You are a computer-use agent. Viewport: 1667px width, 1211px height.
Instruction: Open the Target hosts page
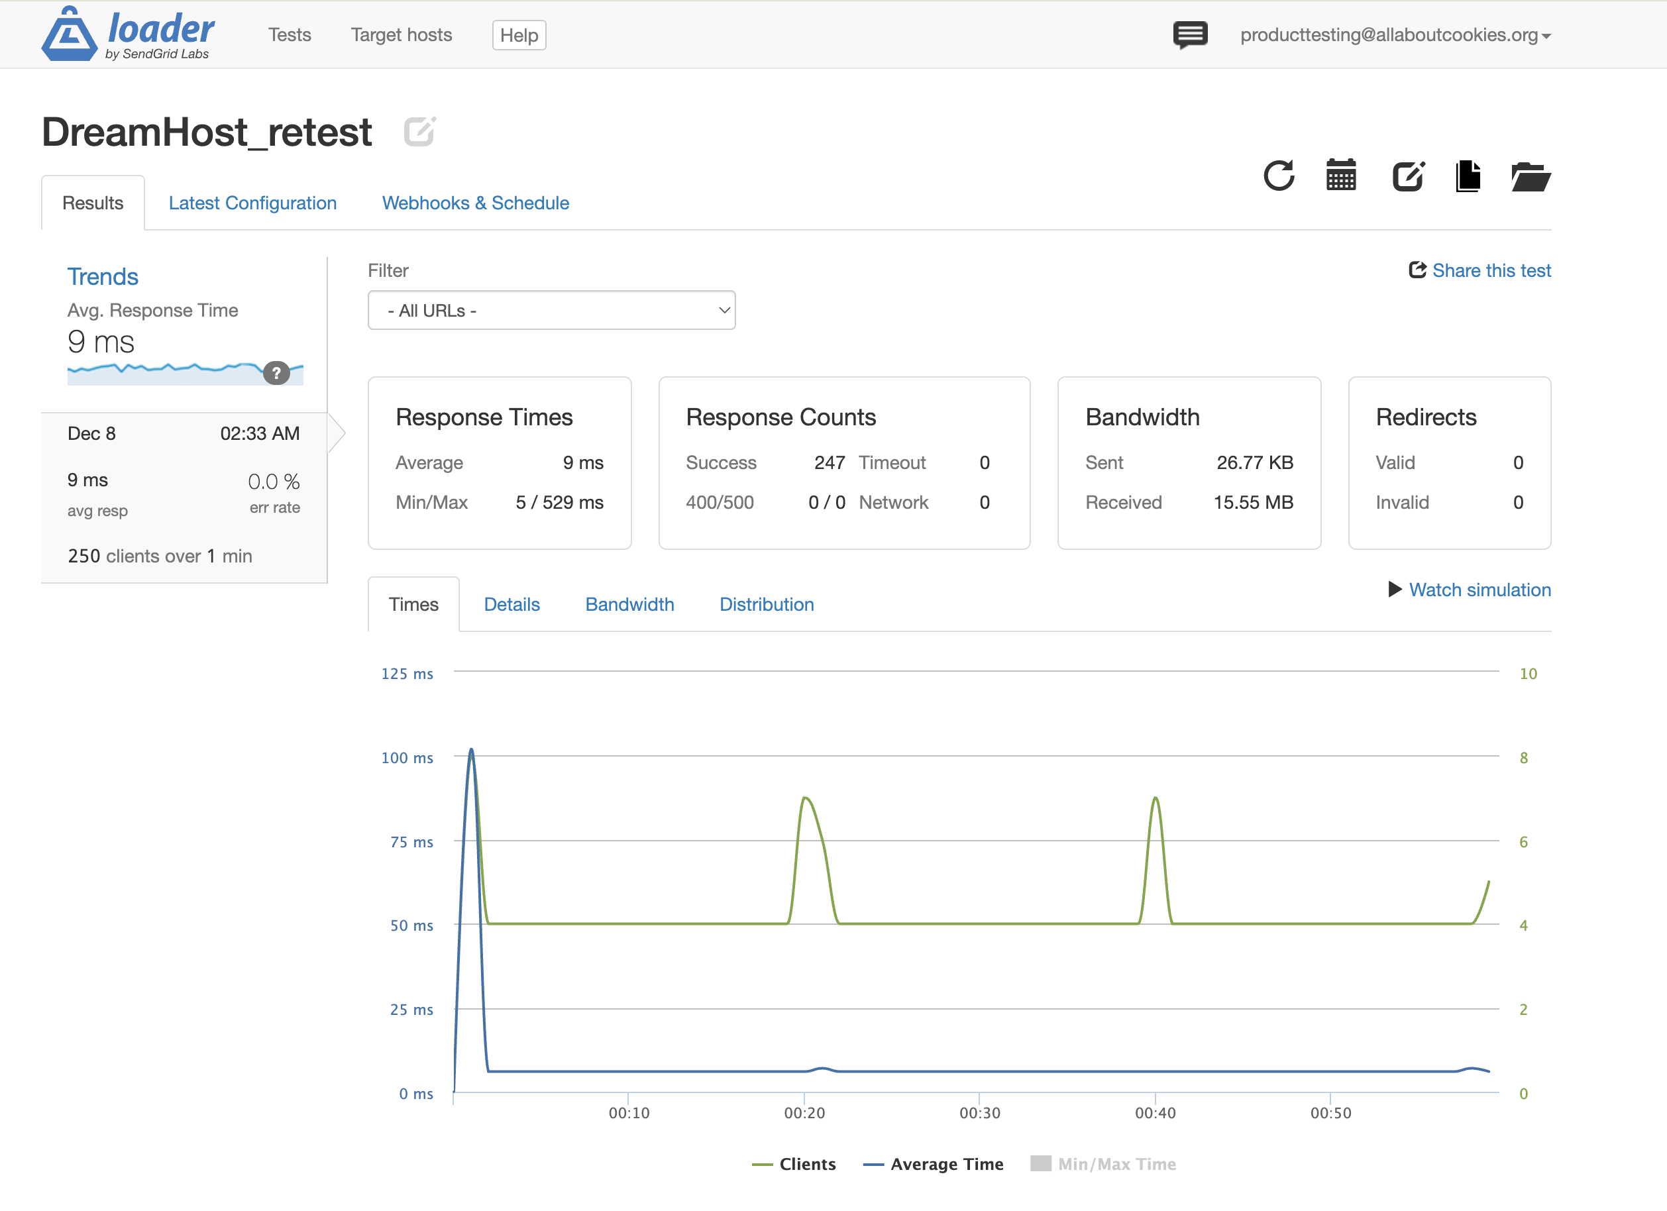[x=401, y=34]
